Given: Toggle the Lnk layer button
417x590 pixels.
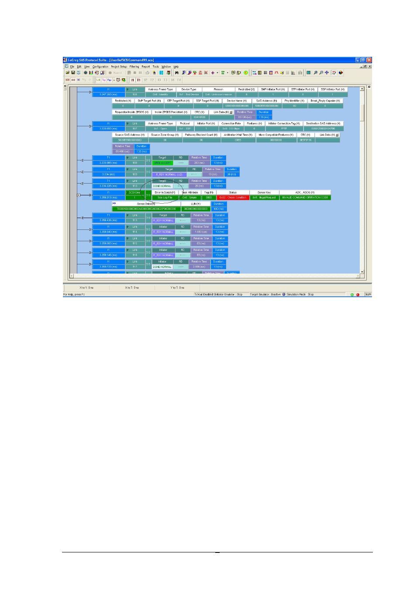Looking at the screenshot, I should 98,80.
